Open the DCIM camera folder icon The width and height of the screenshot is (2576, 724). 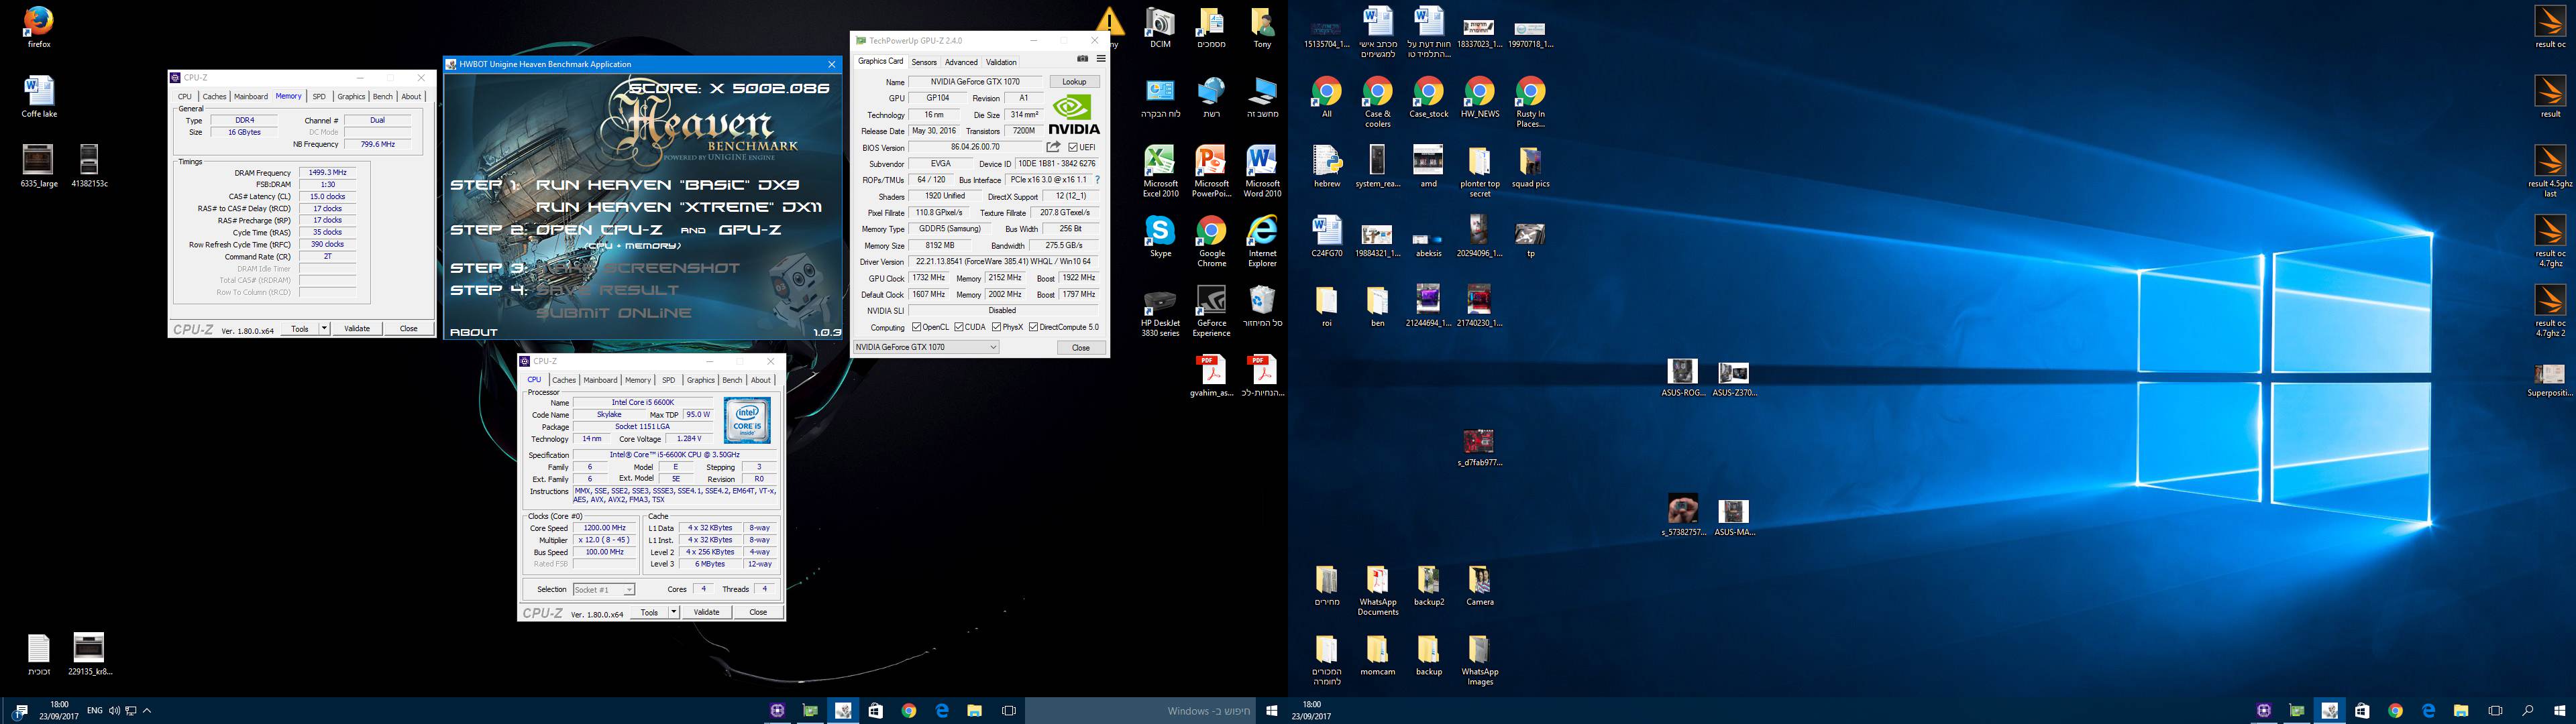[1160, 27]
